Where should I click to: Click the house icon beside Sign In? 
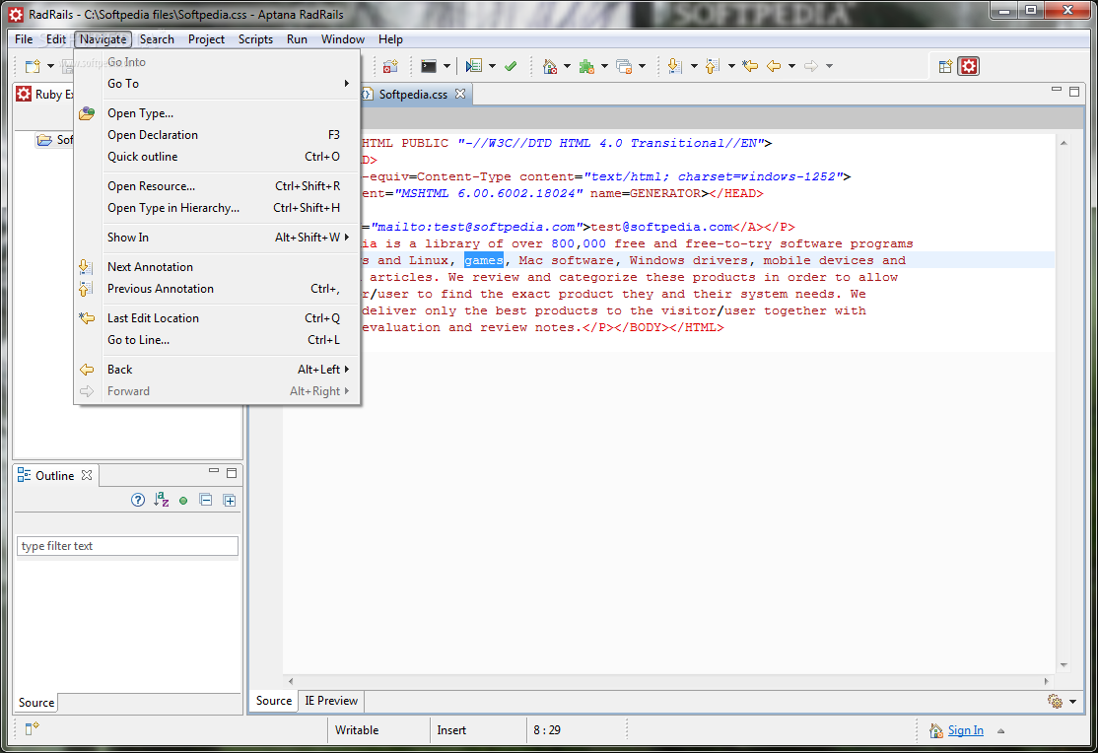(935, 730)
